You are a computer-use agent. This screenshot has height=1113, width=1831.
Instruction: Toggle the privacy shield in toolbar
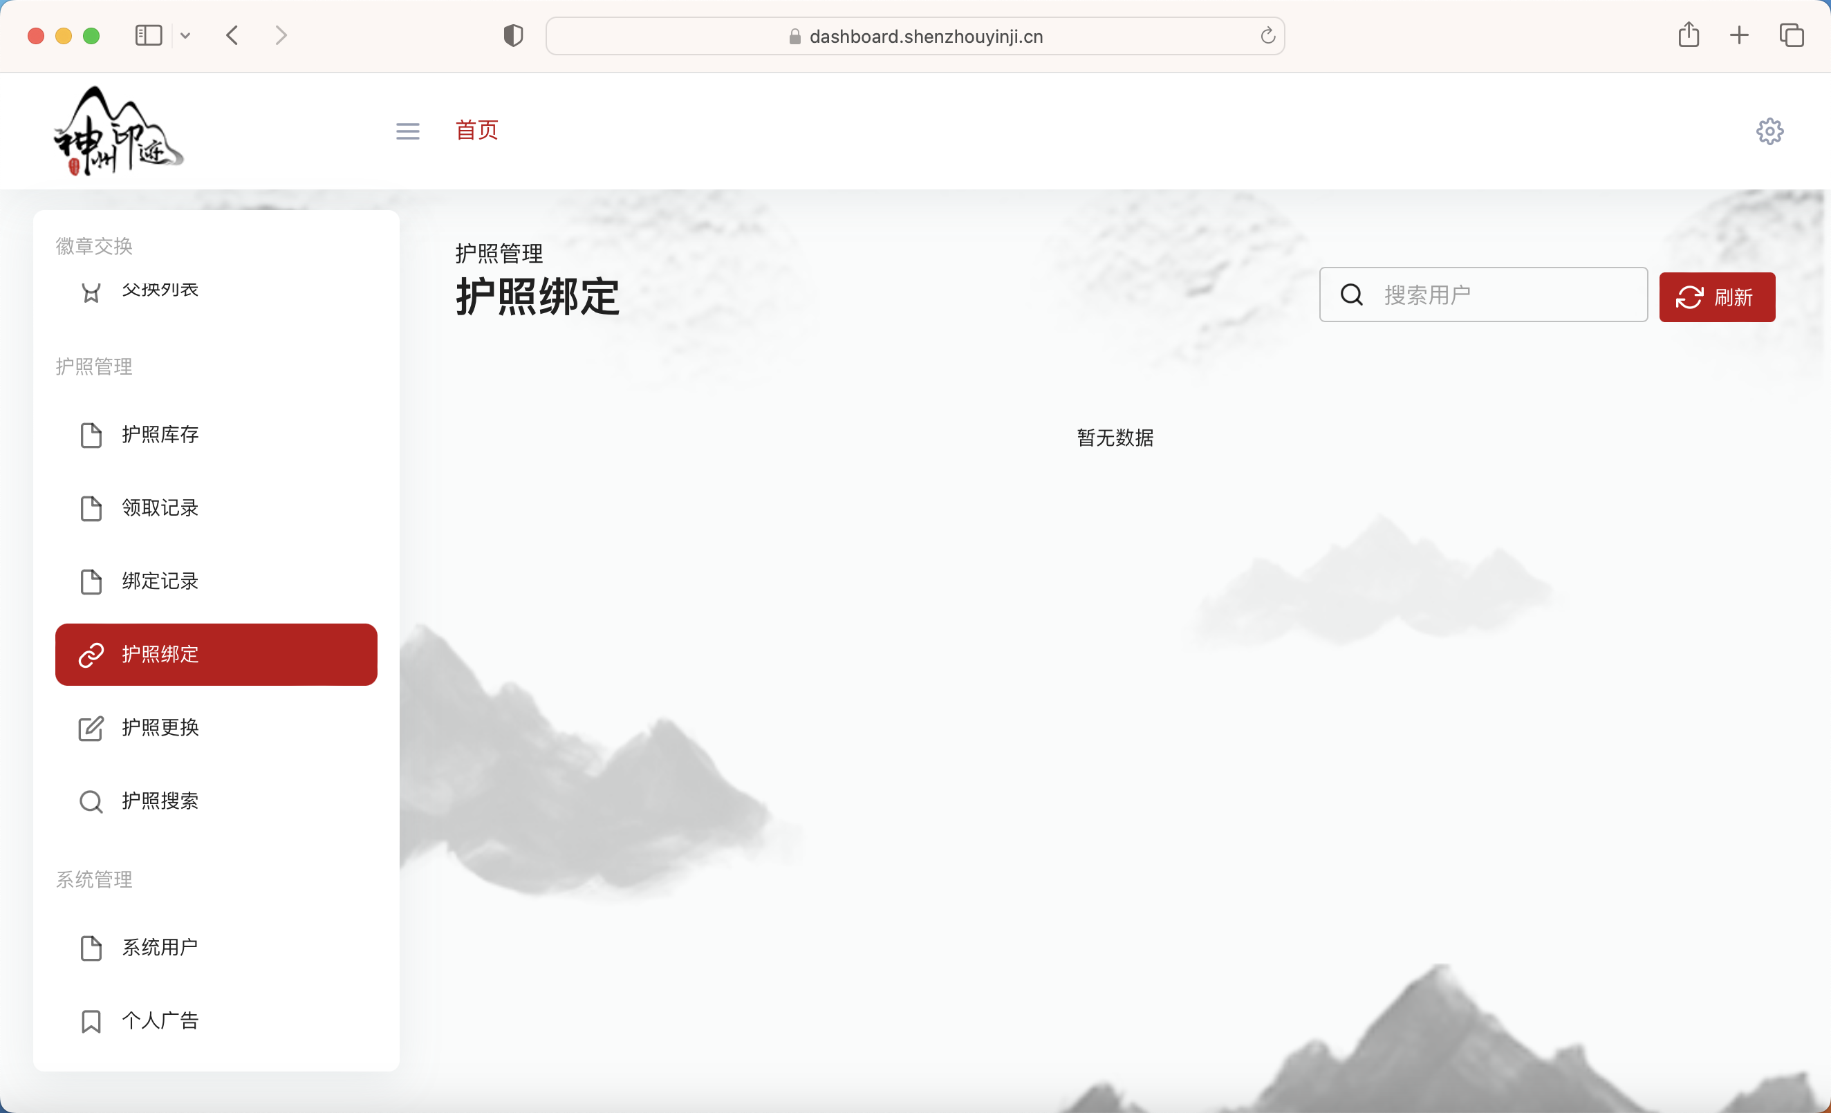513,34
